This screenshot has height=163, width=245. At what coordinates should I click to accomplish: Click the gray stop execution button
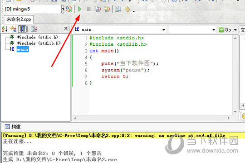click(x=88, y=9)
